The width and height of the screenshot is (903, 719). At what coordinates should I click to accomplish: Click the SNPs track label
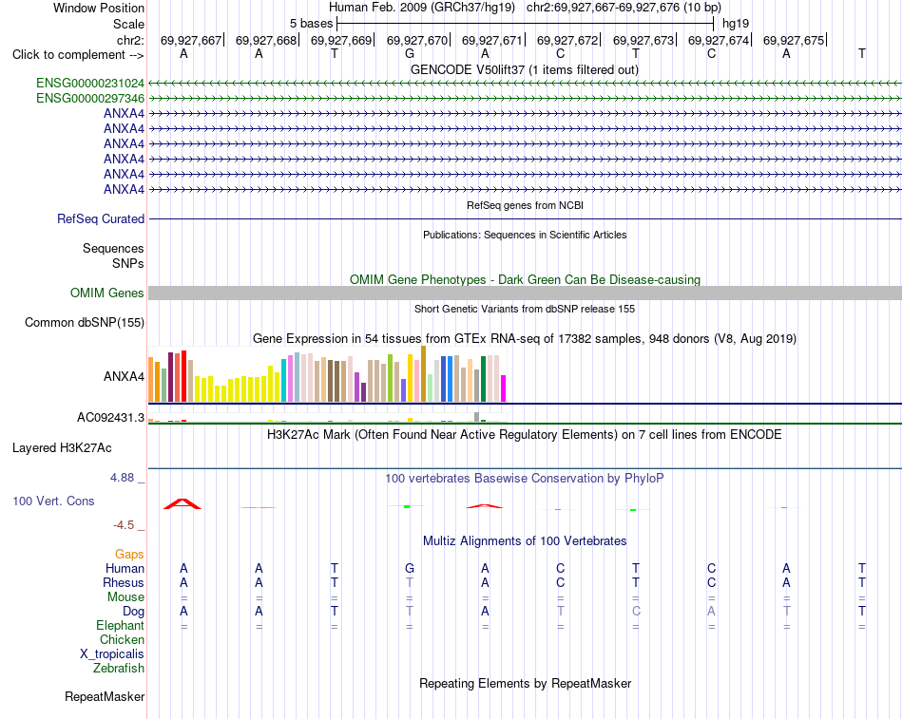128,263
